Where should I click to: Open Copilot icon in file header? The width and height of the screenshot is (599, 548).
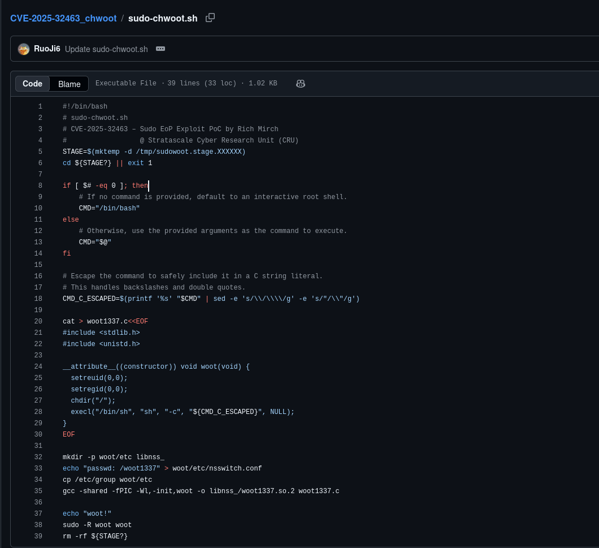click(301, 83)
